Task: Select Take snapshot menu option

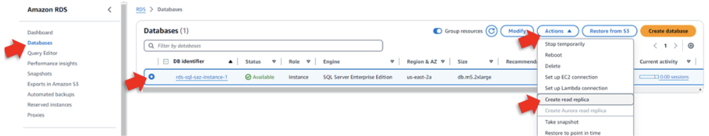Action: 562,122
